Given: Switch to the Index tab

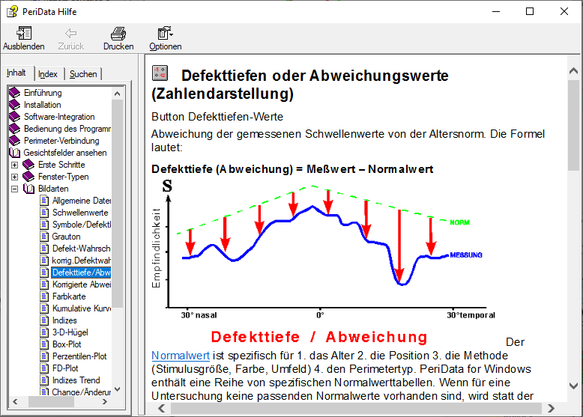Looking at the screenshot, I should (48, 74).
